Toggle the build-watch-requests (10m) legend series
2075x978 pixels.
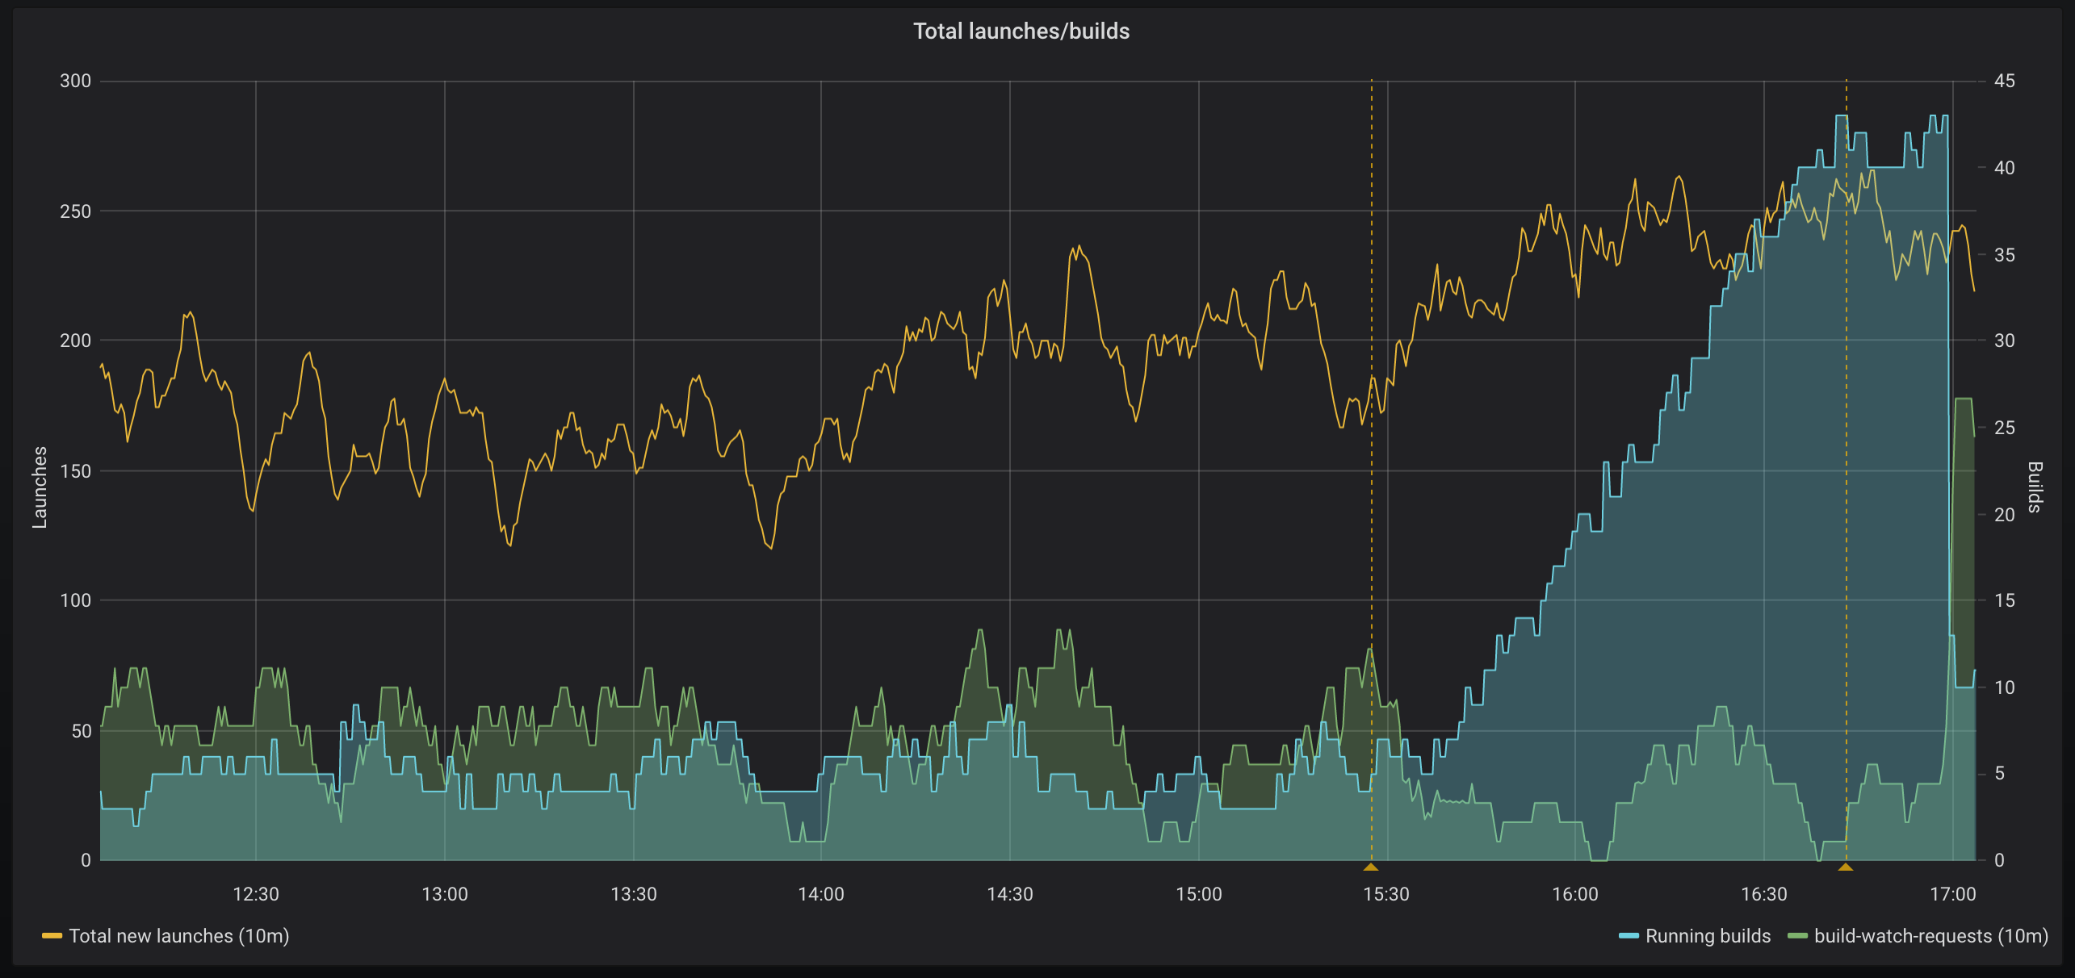(x=1930, y=936)
